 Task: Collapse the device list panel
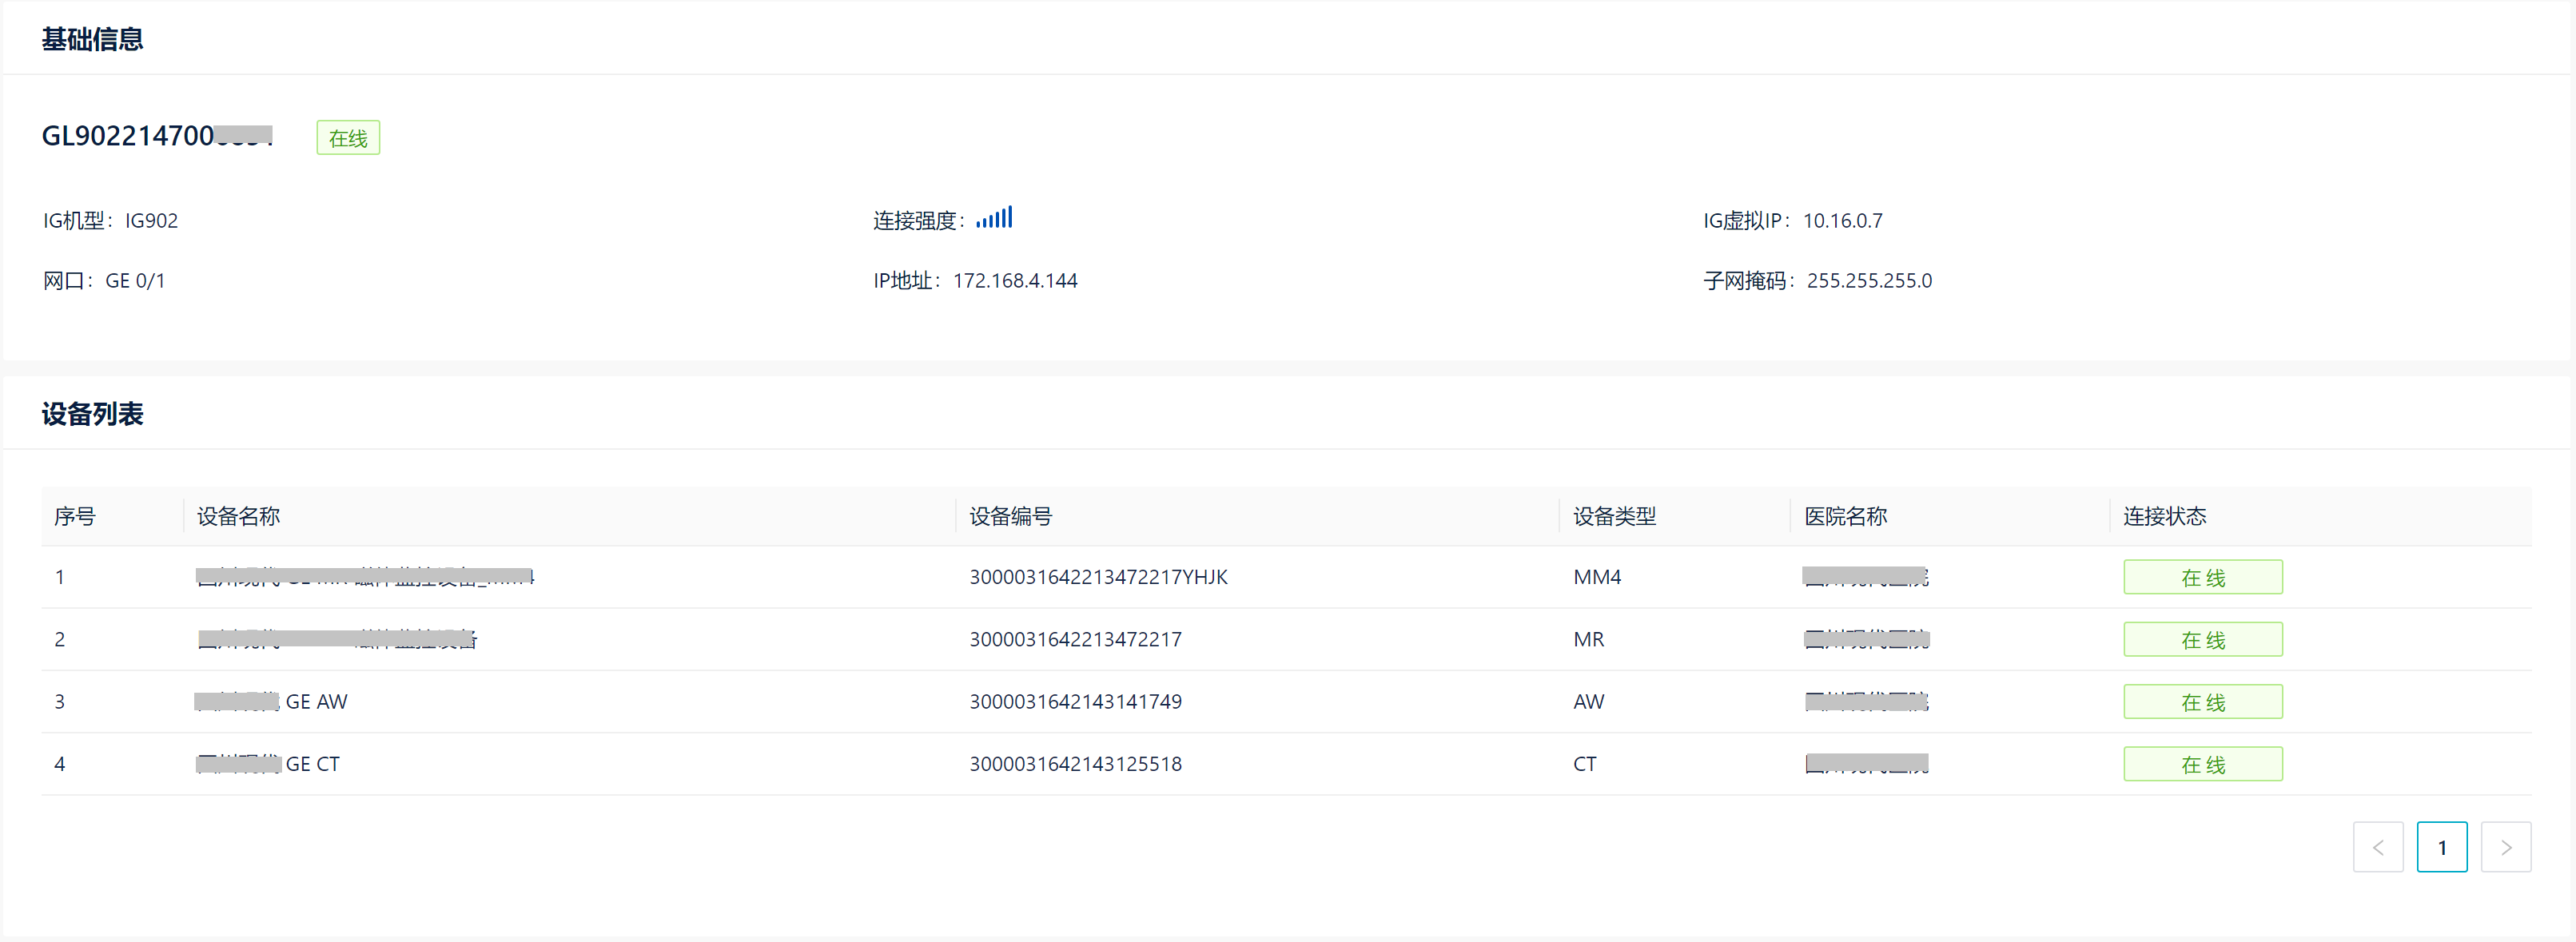click(x=91, y=413)
